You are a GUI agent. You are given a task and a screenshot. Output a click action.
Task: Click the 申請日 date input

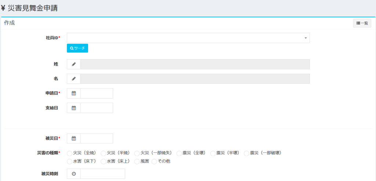pyautogui.click(x=97, y=93)
